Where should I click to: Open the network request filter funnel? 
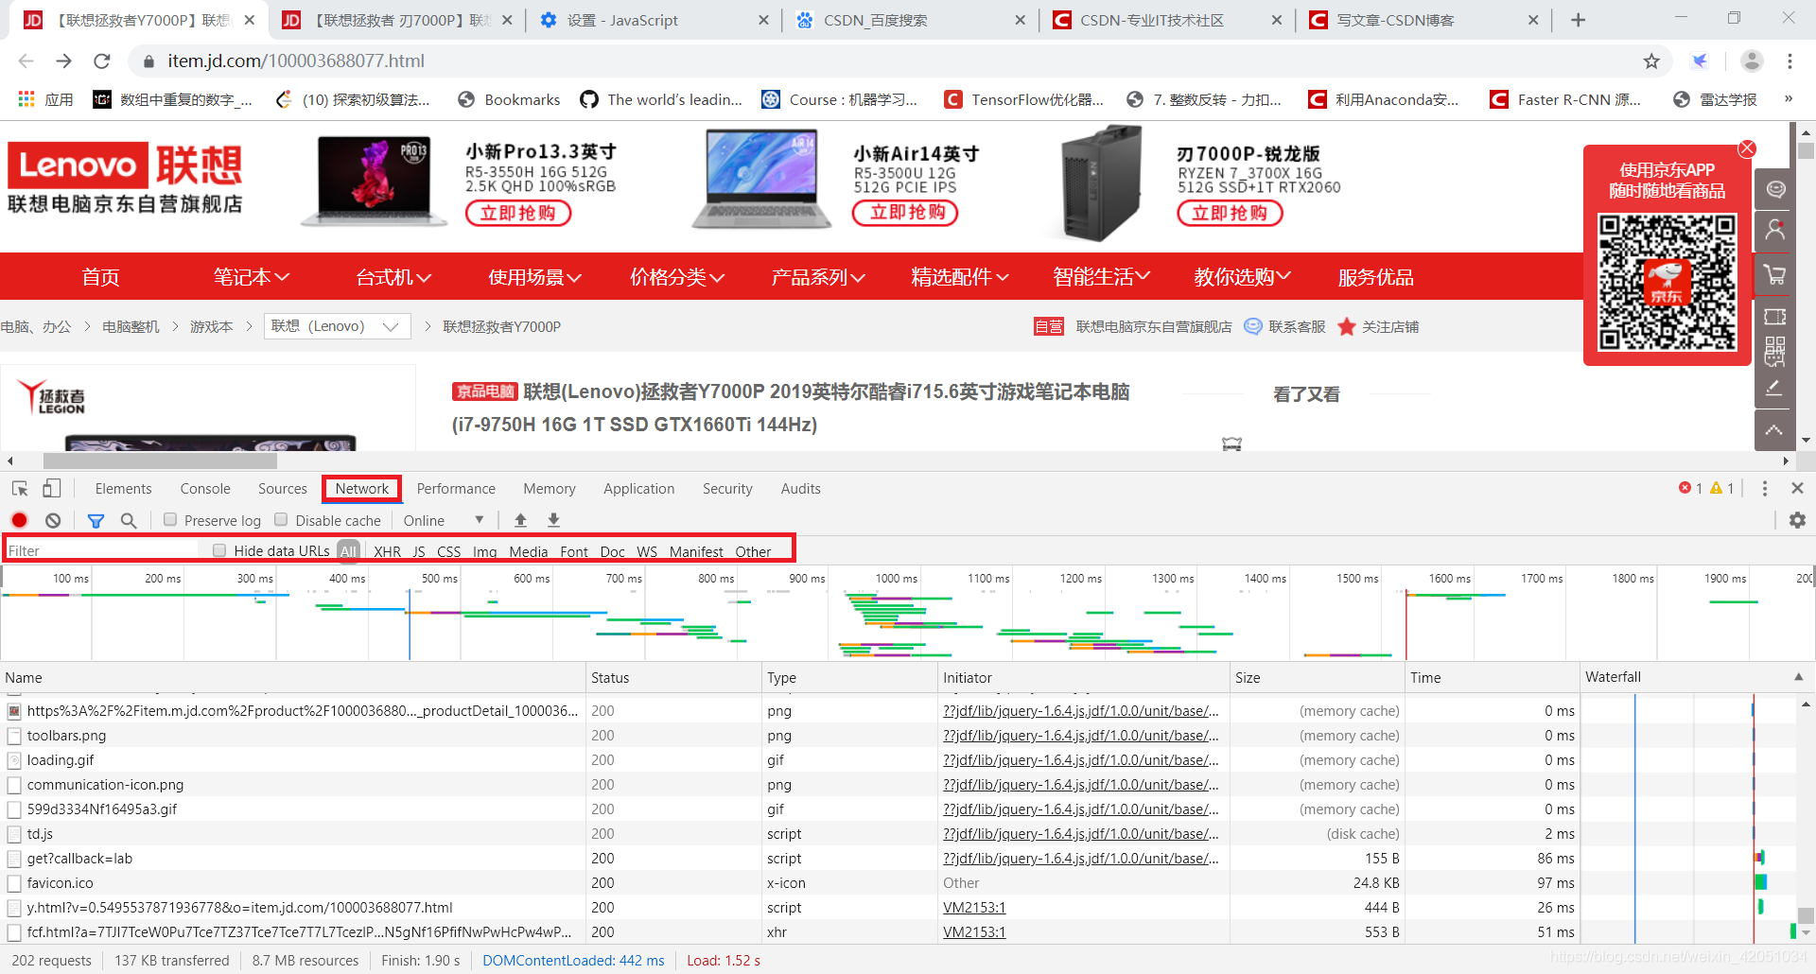coord(96,520)
